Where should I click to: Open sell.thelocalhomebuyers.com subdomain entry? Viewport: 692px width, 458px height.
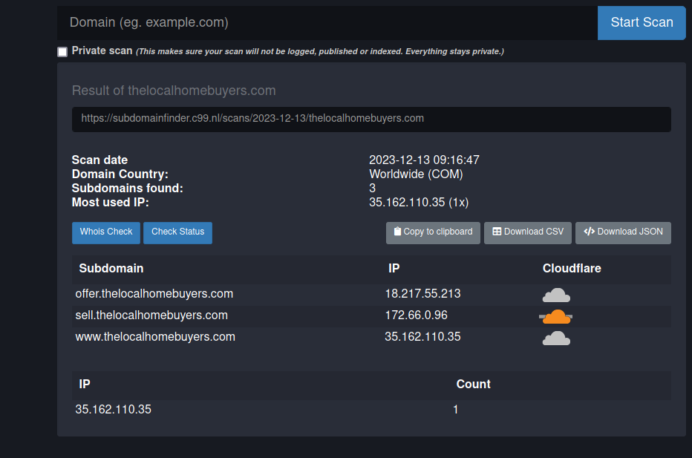tap(151, 315)
